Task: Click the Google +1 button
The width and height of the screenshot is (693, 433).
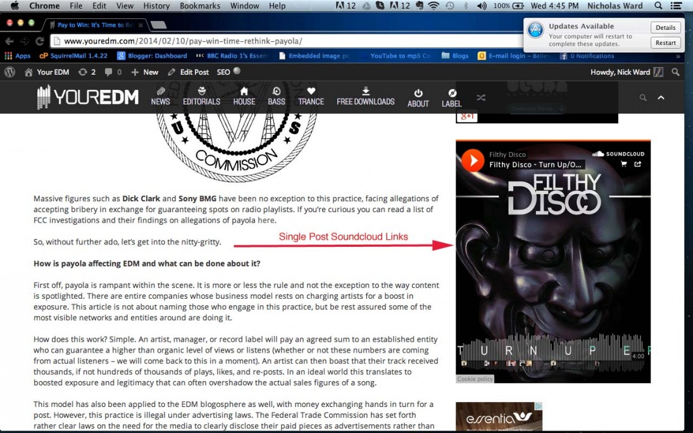Action: tap(467, 116)
